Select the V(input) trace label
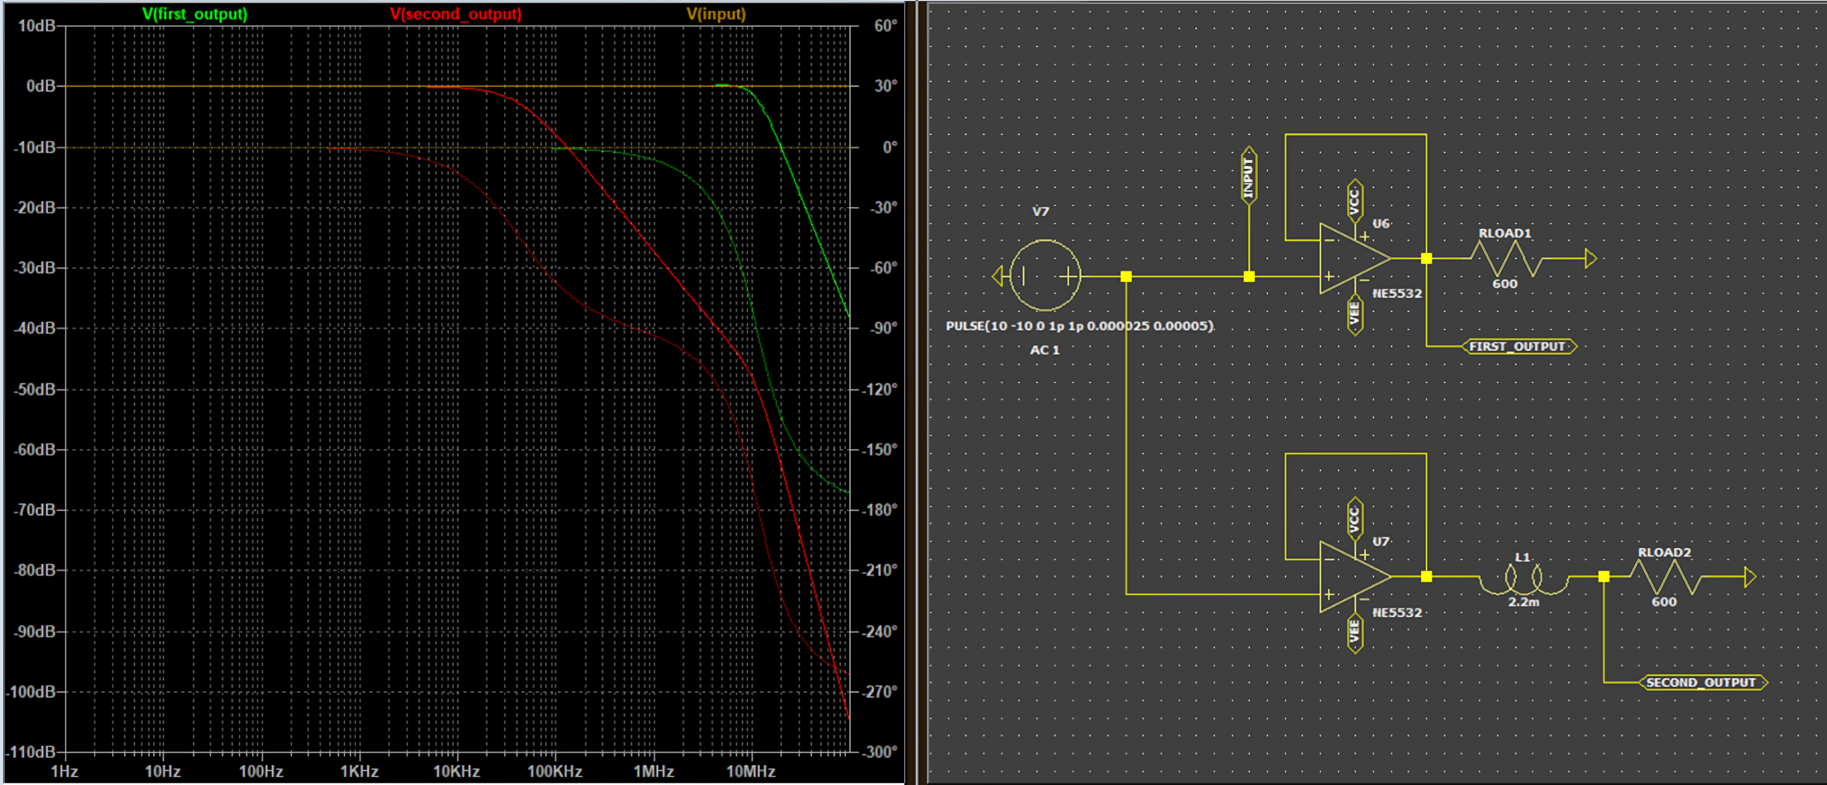The image size is (1827, 785). (716, 14)
